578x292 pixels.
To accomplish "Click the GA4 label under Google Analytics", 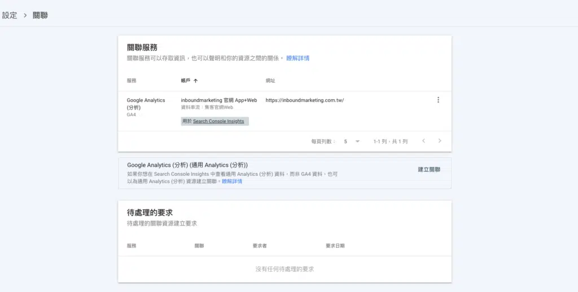I will [131, 114].
